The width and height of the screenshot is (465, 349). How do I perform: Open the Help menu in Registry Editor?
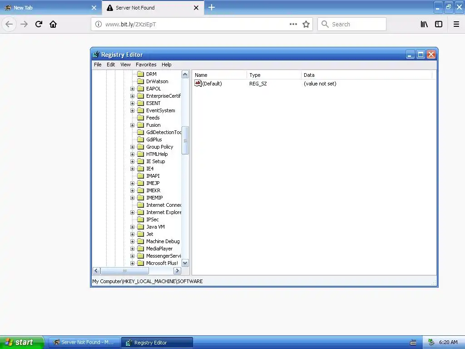tap(166, 65)
